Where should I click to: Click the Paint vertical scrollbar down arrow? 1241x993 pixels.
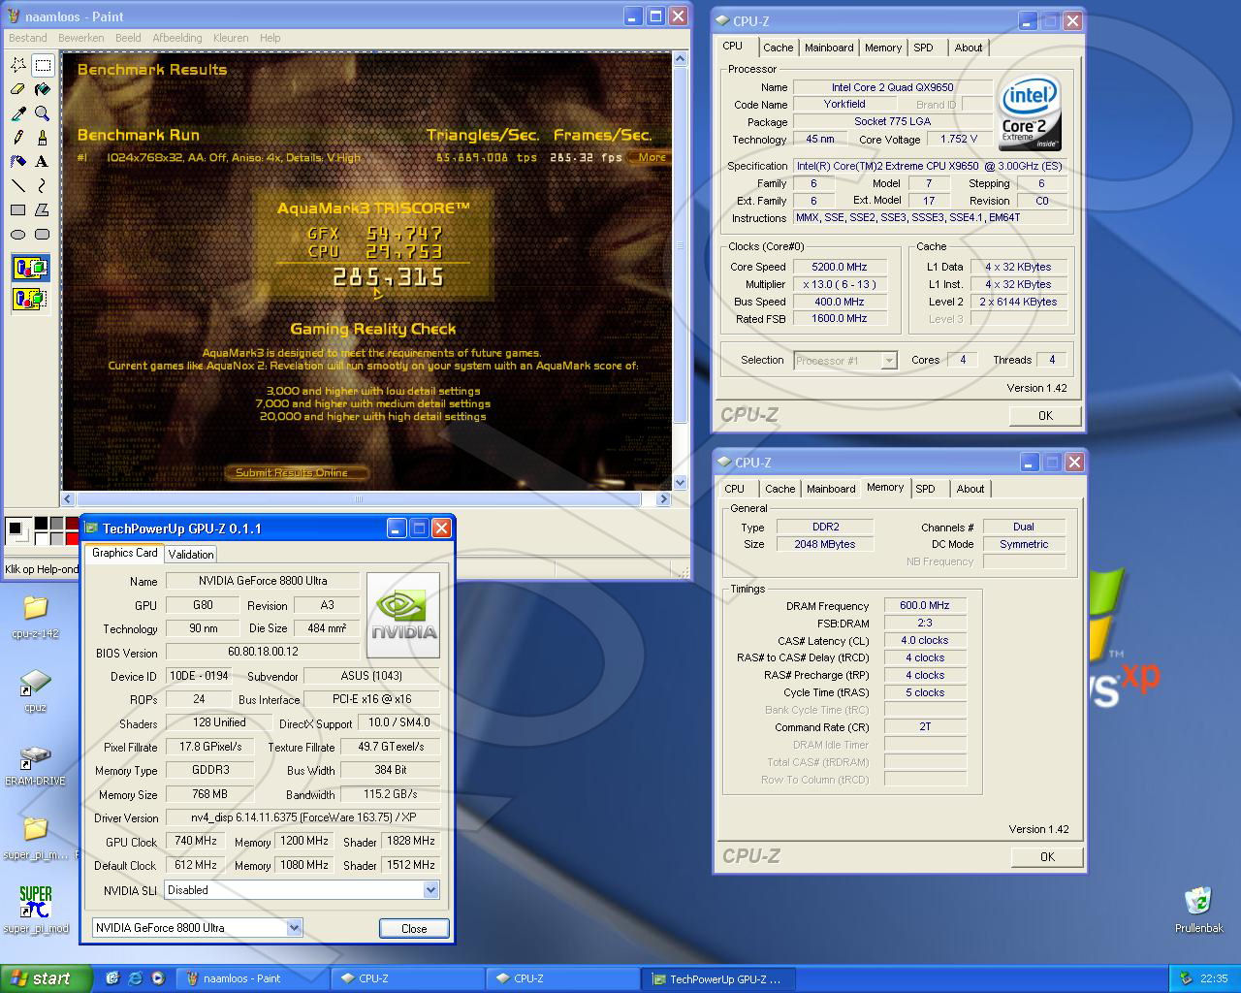click(x=680, y=482)
